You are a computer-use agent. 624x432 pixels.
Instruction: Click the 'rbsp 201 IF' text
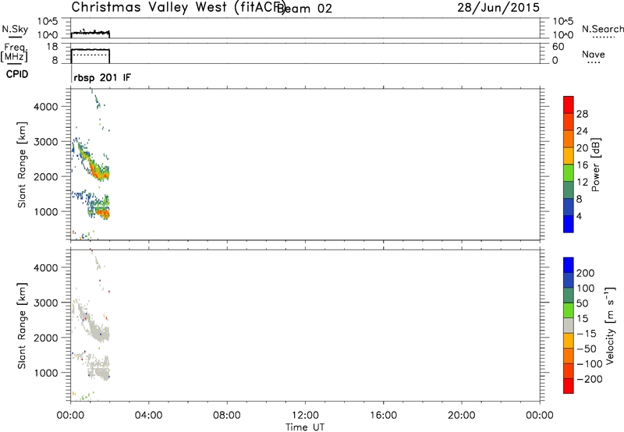pyautogui.click(x=102, y=77)
